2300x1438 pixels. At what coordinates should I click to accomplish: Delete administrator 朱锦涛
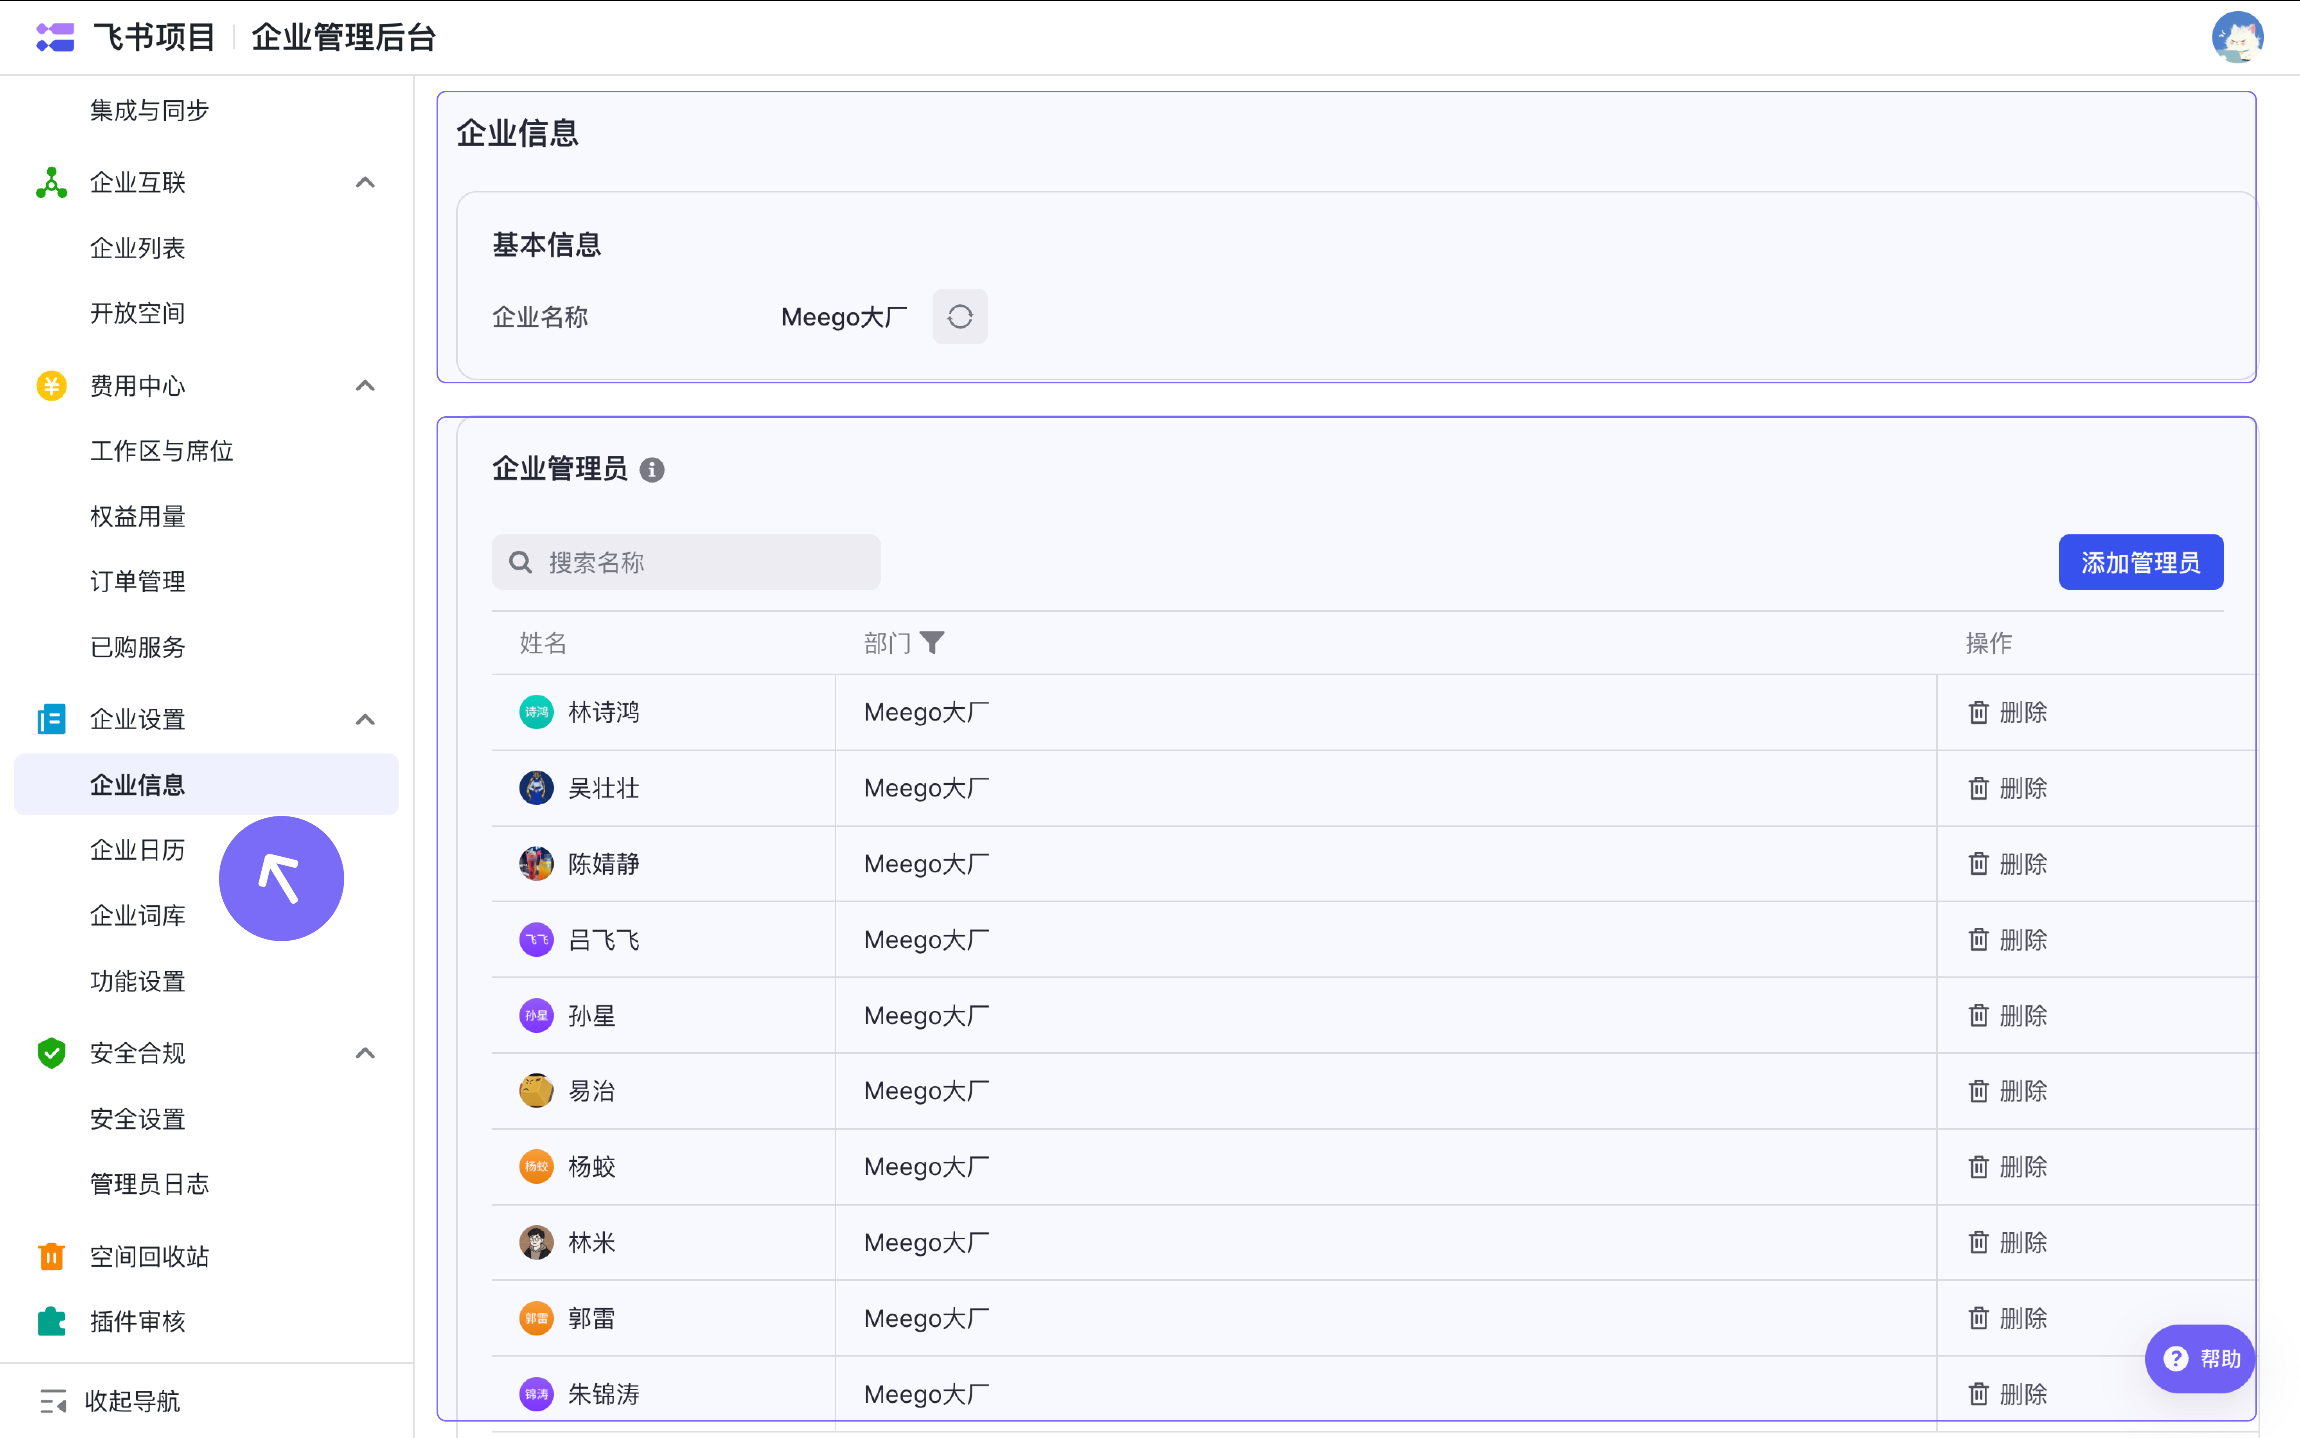click(x=2007, y=1394)
